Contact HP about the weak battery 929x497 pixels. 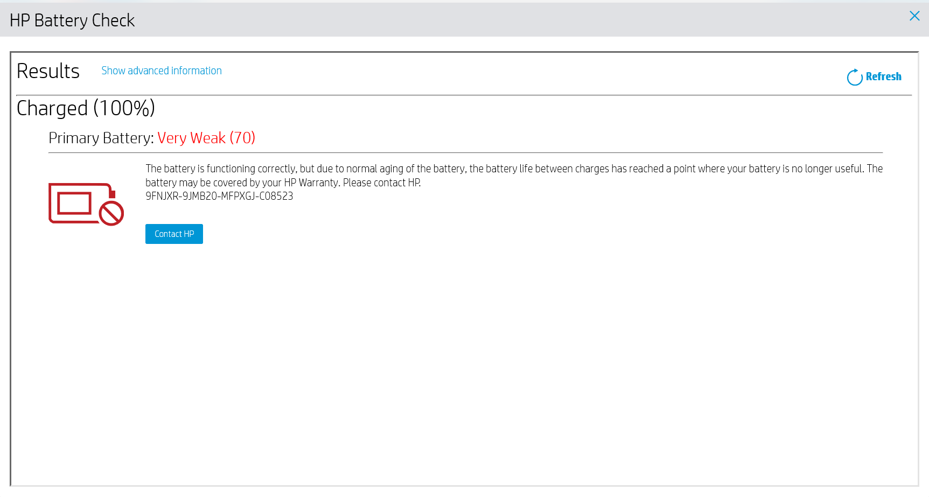(173, 234)
